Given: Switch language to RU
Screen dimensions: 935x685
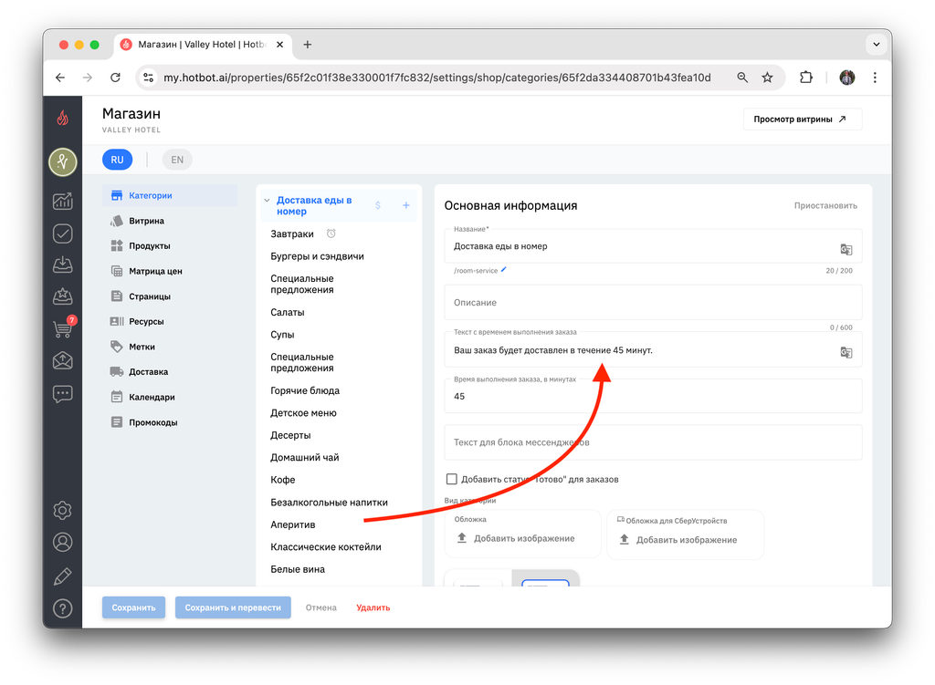Looking at the screenshot, I should [x=118, y=160].
